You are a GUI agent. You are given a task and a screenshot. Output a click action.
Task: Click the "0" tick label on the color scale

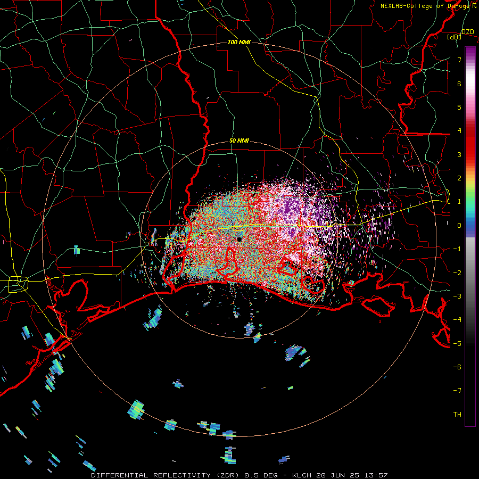pyautogui.click(x=459, y=226)
